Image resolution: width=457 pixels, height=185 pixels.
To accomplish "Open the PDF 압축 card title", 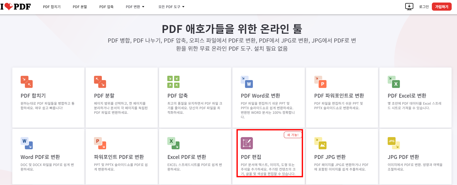I will (x=178, y=96).
